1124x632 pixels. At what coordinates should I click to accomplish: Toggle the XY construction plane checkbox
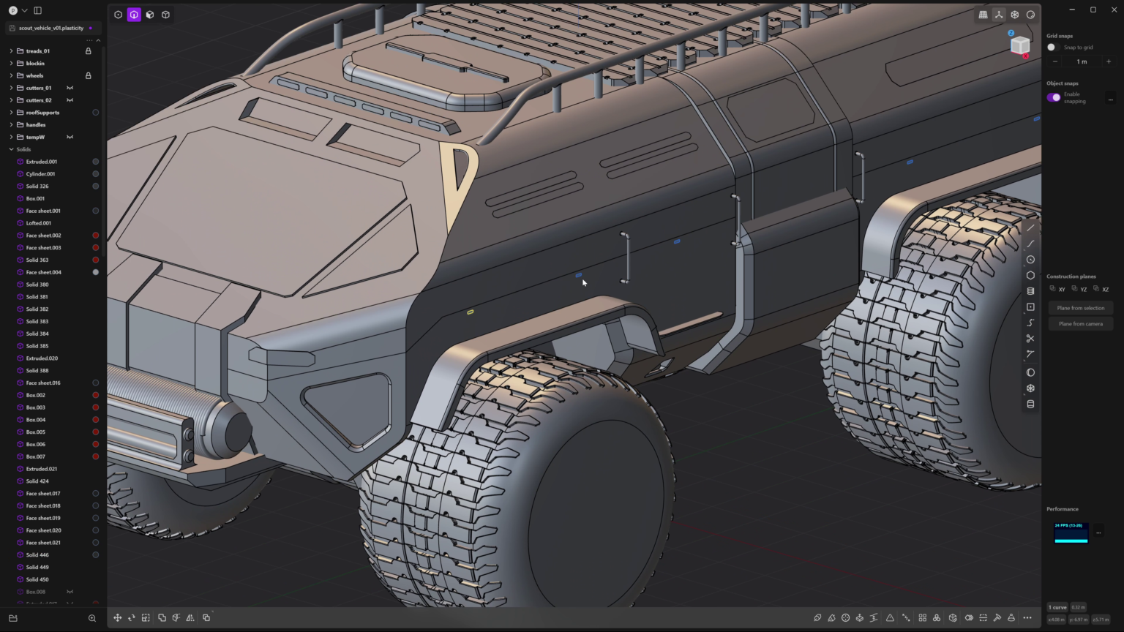(1052, 288)
